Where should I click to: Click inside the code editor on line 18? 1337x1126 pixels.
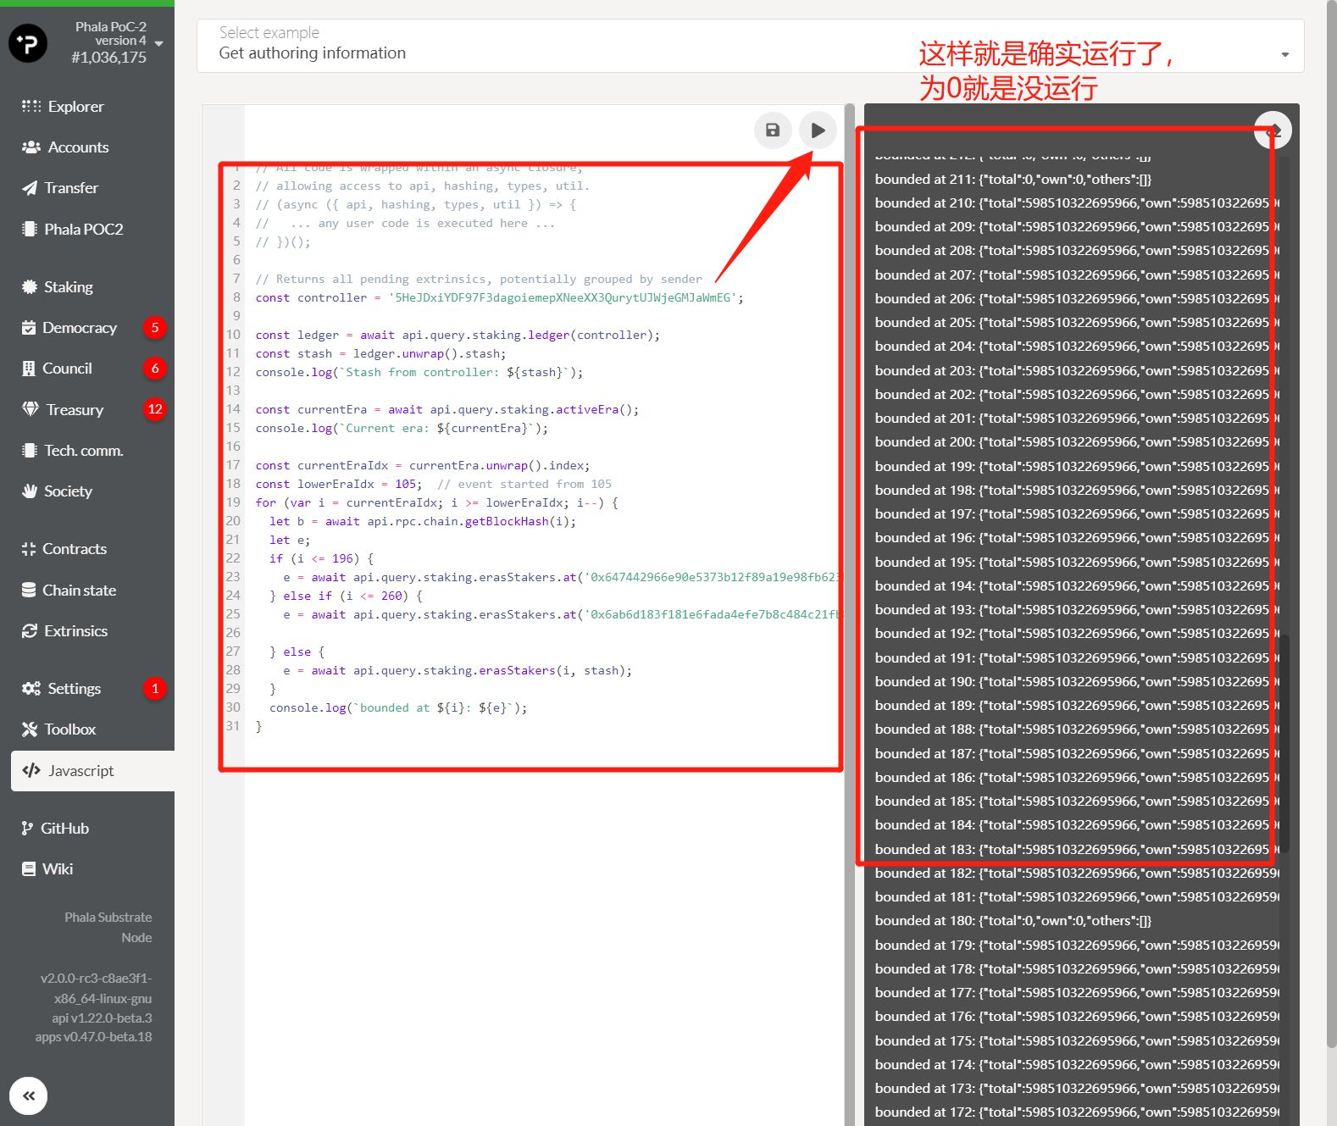(x=508, y=485)
